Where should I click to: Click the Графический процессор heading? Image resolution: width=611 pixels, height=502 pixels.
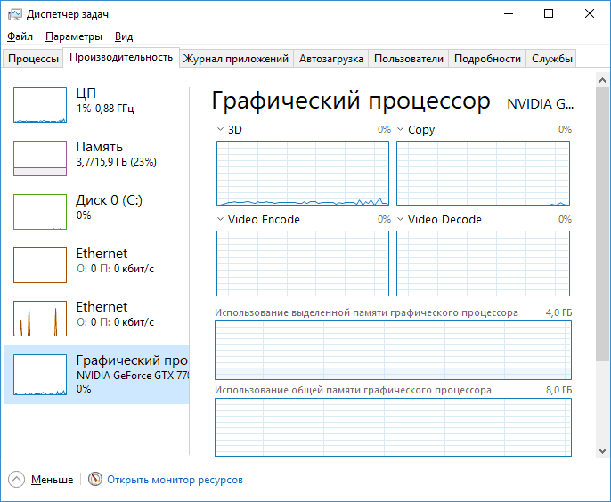pyautogui.click(x=351, y=101)
